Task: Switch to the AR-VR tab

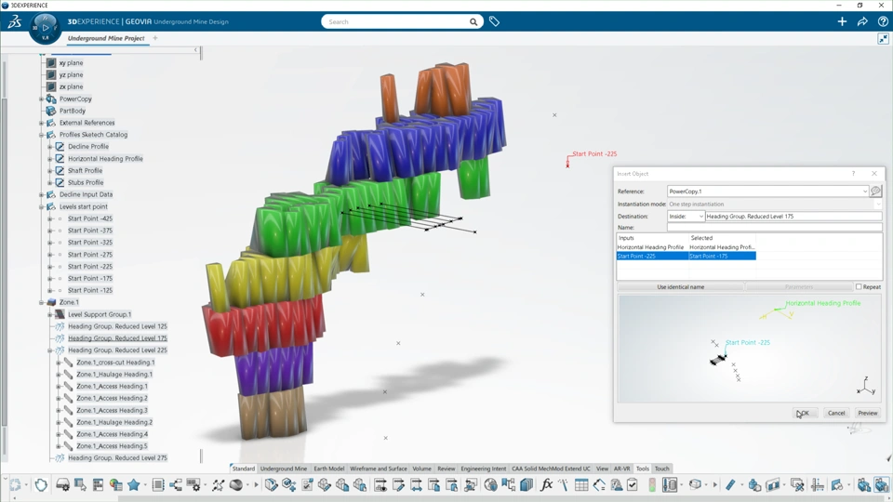Action: click(621, 469)
